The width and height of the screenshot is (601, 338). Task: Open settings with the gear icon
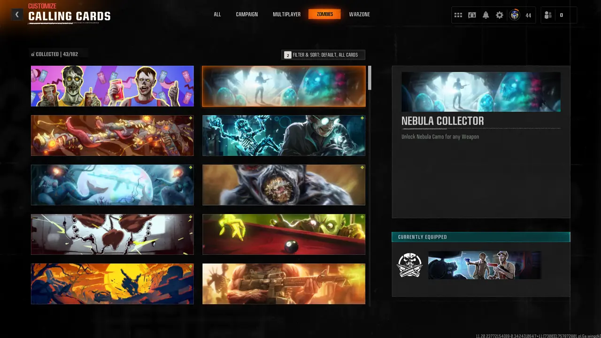coord(500,15)
